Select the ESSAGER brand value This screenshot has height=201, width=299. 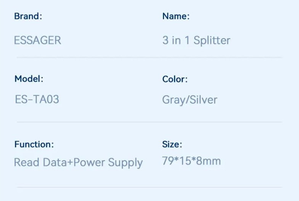tap(37, 40)
